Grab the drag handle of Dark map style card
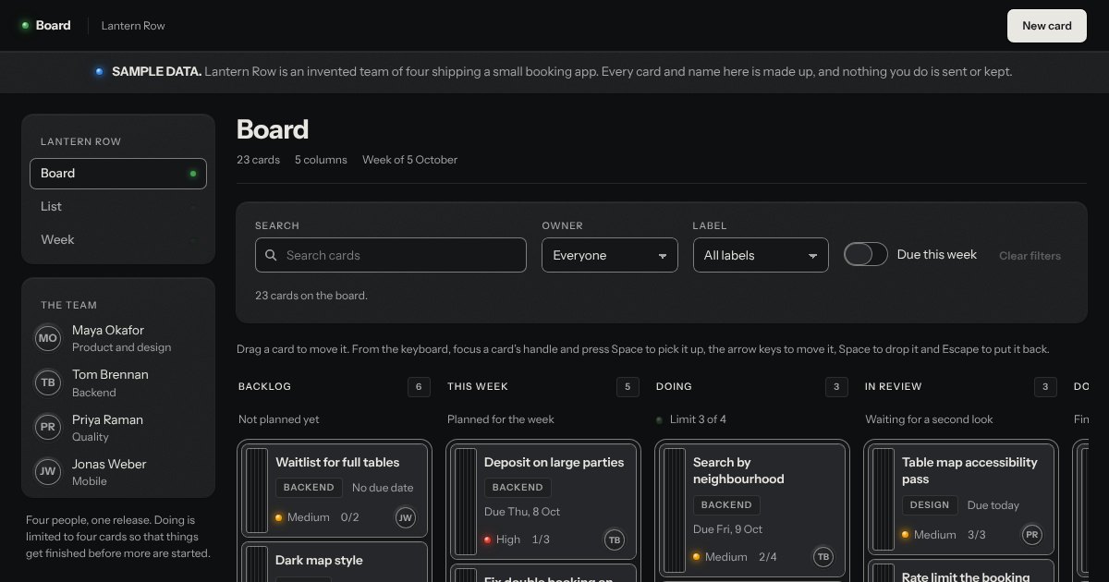Image resolution: width=1109 pixels, height=582 pixels. click(x=256, y=564)
